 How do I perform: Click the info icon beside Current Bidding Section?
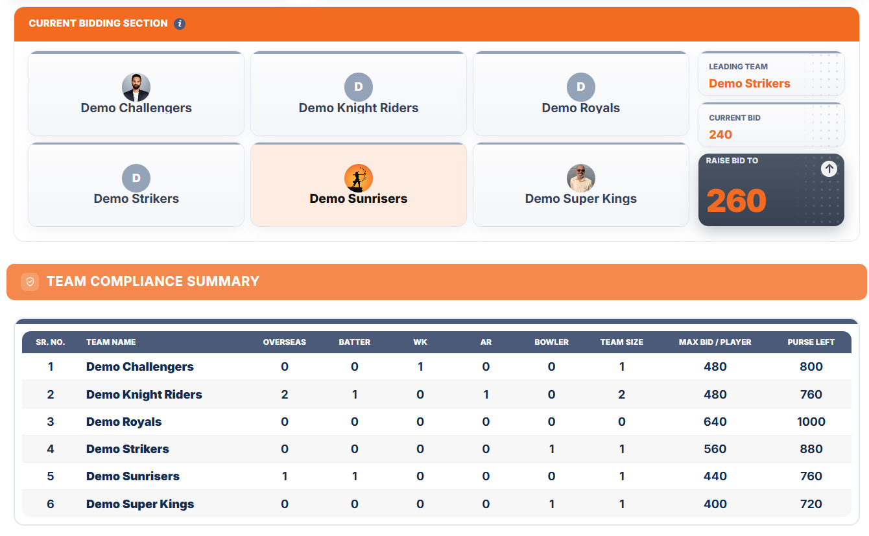click(180, 24)
